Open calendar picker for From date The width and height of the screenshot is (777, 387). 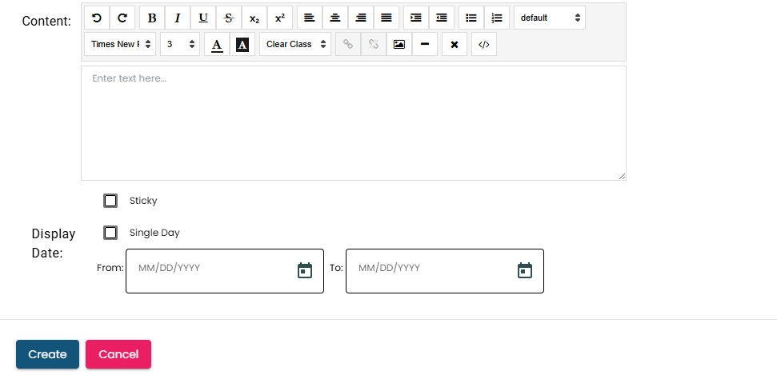[x=305, y=270]
